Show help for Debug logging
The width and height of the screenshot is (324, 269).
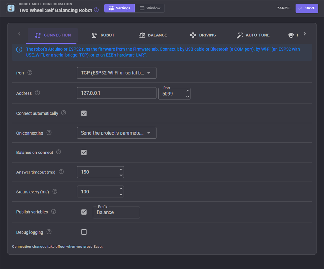click(x=49, y=232)
